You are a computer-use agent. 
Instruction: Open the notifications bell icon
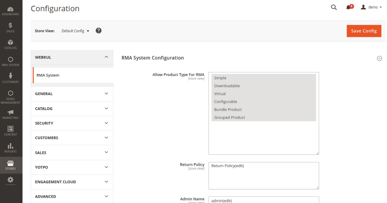[x=348, y=8]
